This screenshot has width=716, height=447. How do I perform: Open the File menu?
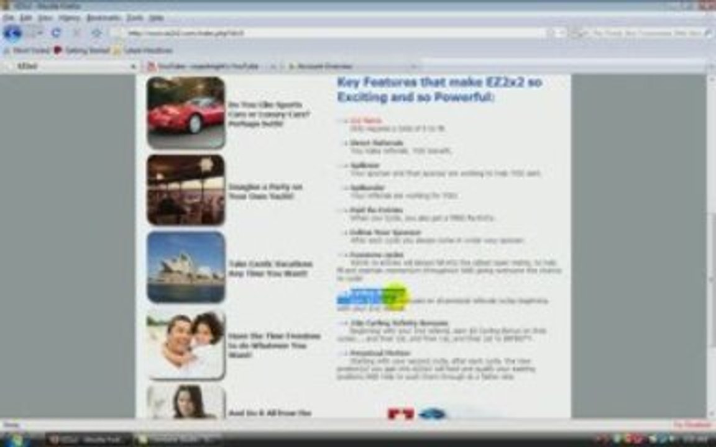tap(8, 18)
